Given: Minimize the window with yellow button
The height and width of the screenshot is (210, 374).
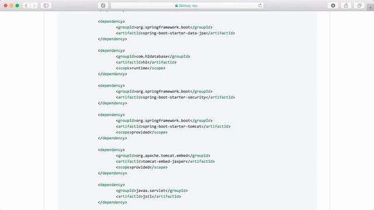Looking at the screenshot, I should (12, 5).
